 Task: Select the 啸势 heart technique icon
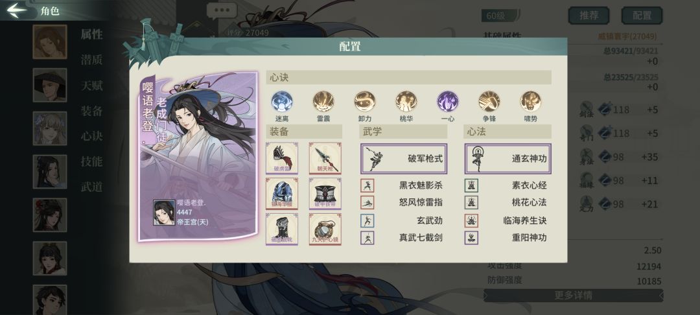[531, 101]
